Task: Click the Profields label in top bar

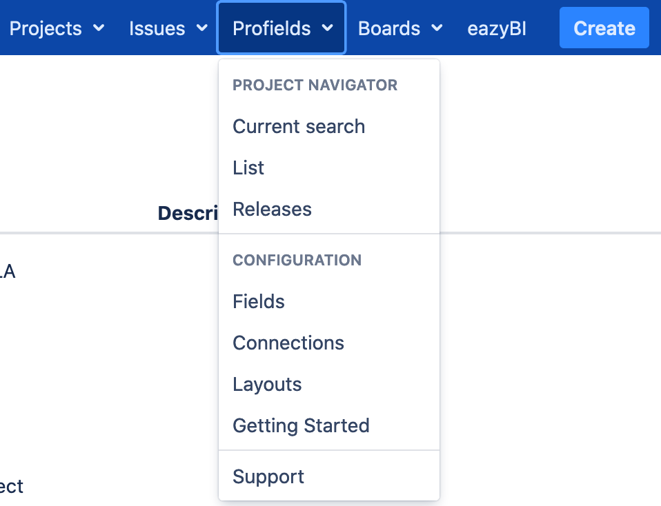Action: (x=271, y=28)
